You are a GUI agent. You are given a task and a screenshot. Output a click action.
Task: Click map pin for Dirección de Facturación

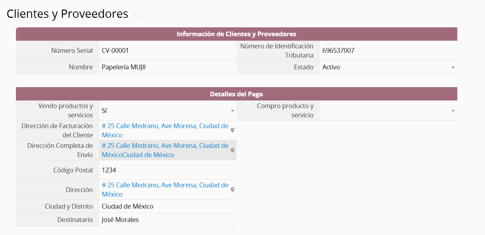(232, 130)
